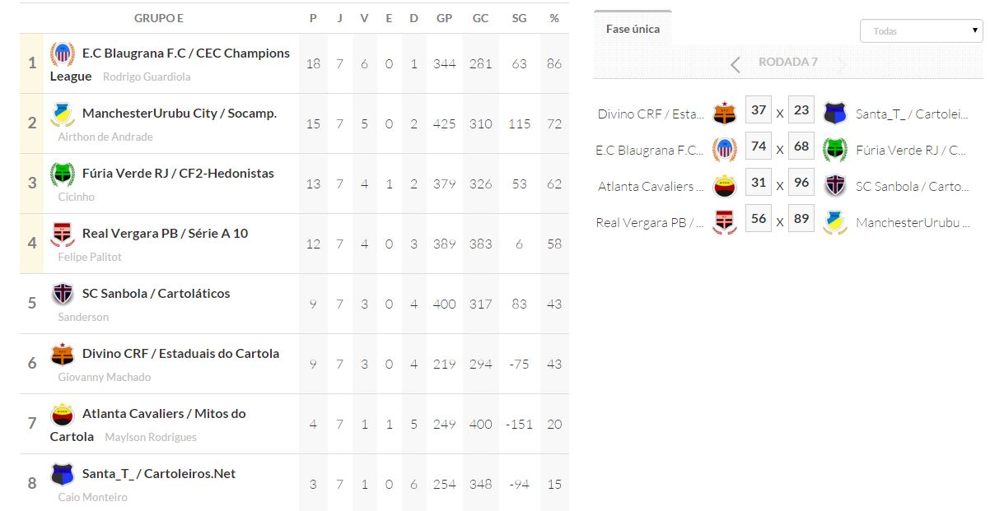Viewport: 990px width, 511px height.
Task: Click SC Sanbola crest in standings table
Action: click(63, 295)
